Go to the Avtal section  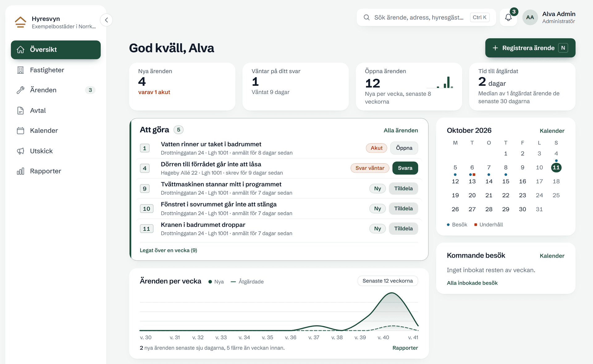56,110
